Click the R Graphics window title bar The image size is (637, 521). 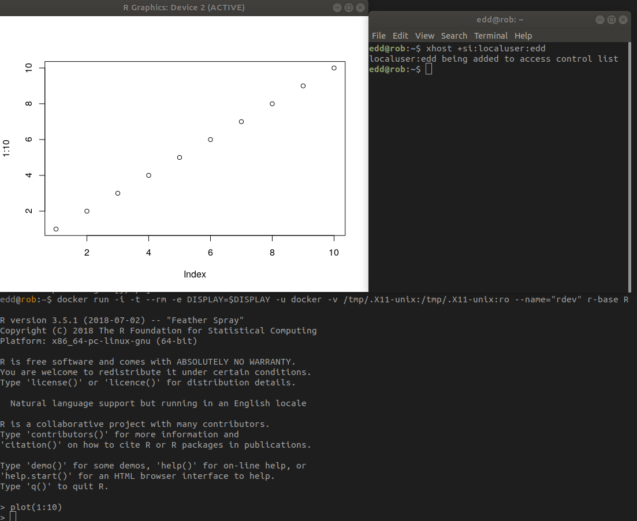184,8
